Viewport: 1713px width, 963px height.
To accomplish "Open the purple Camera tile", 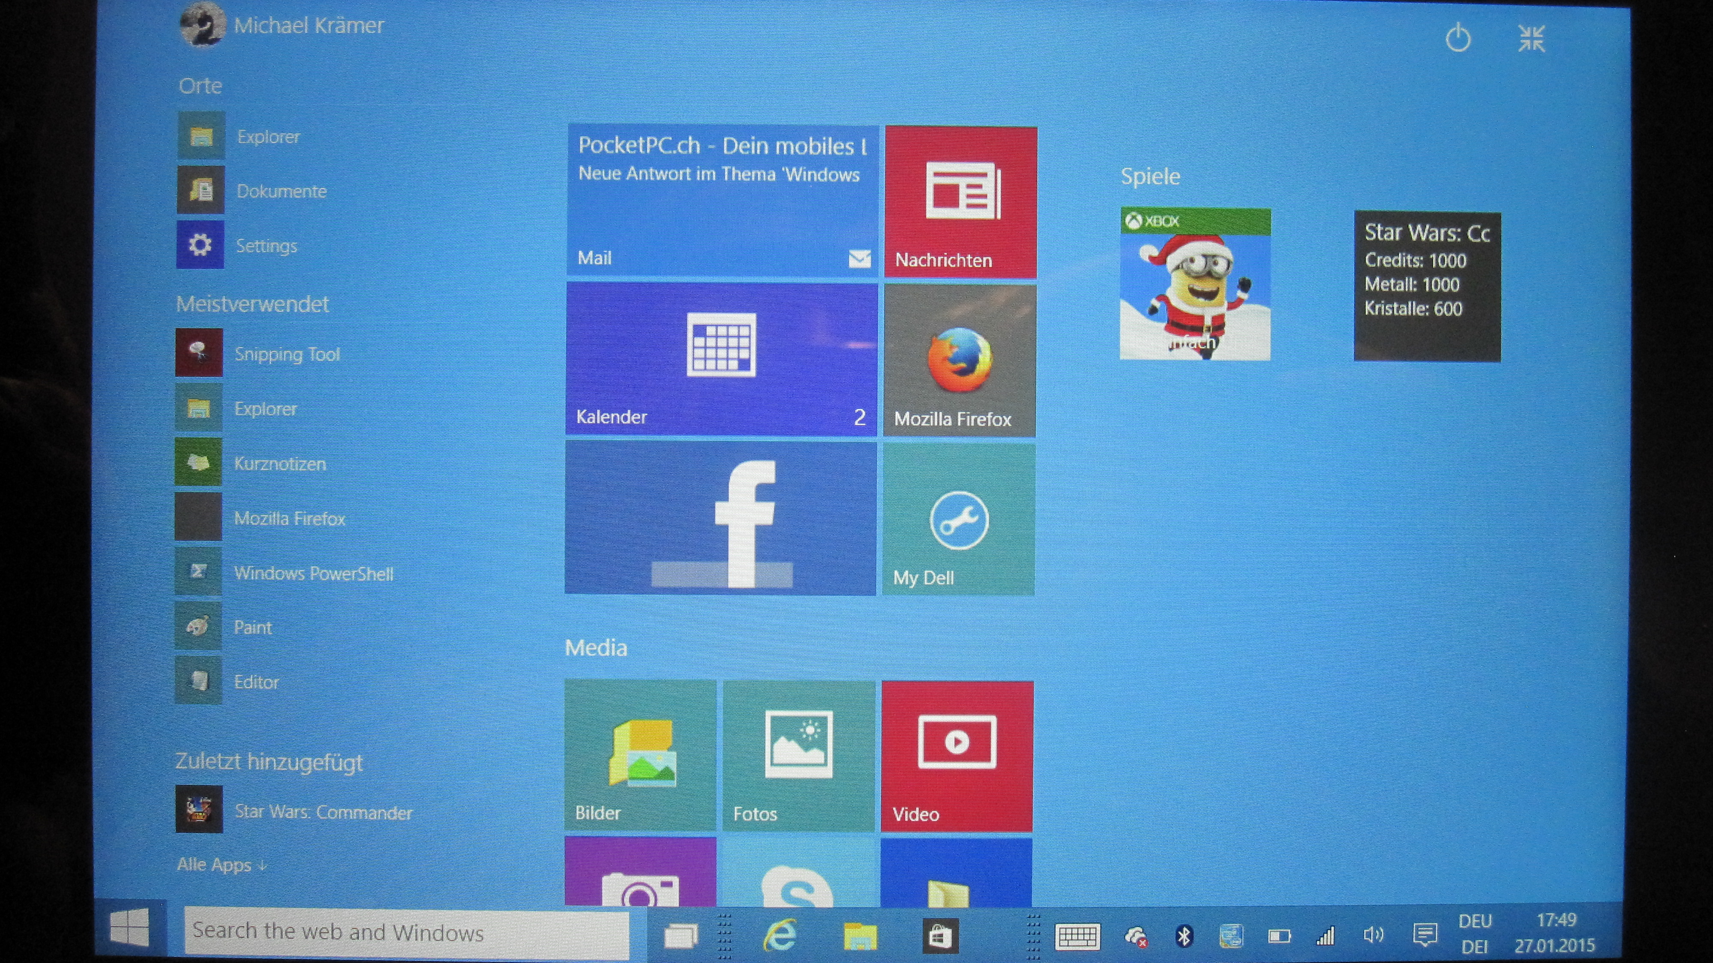I will coord(640,872).
